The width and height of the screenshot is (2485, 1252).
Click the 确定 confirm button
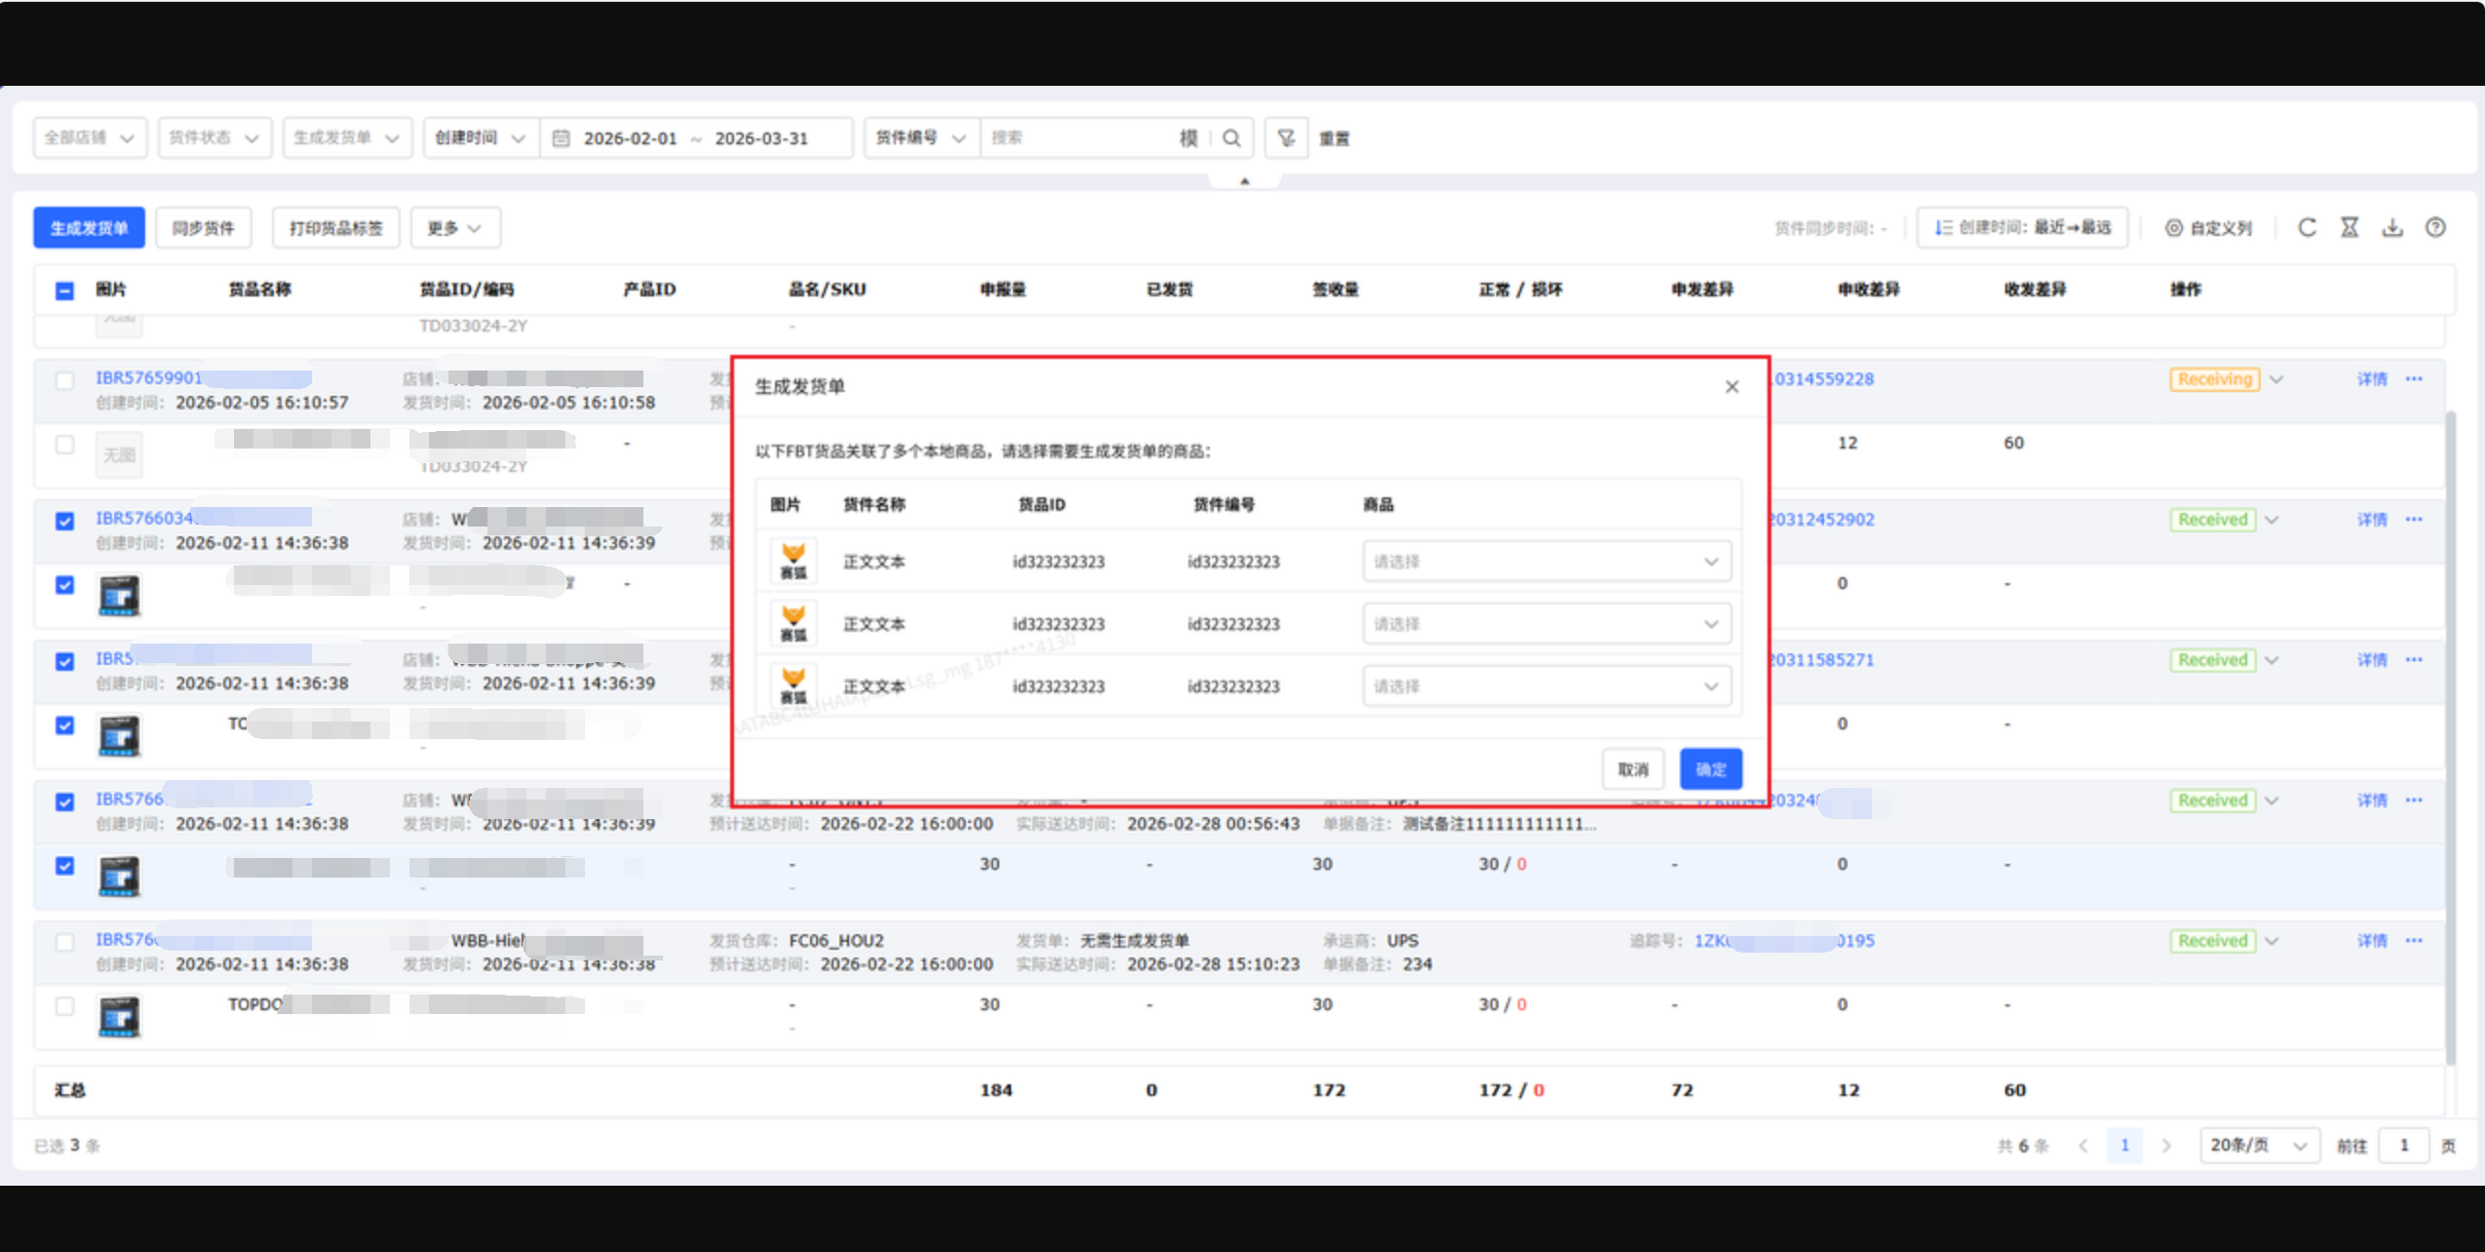tap(1710, 769)
